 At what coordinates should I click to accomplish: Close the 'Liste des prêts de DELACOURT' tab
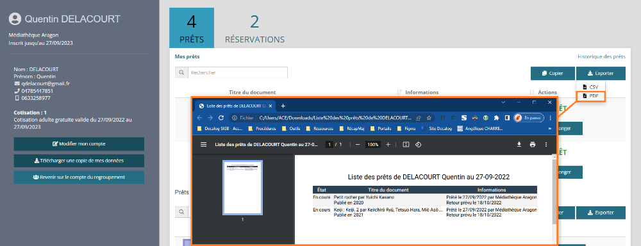coord(271,106)
